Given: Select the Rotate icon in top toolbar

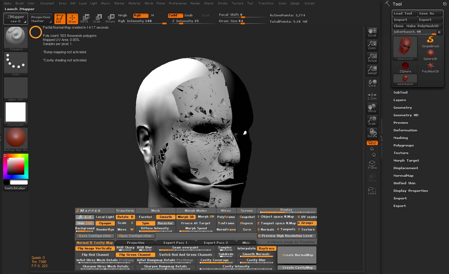Looking at the screenshot, I should point(110,18).
